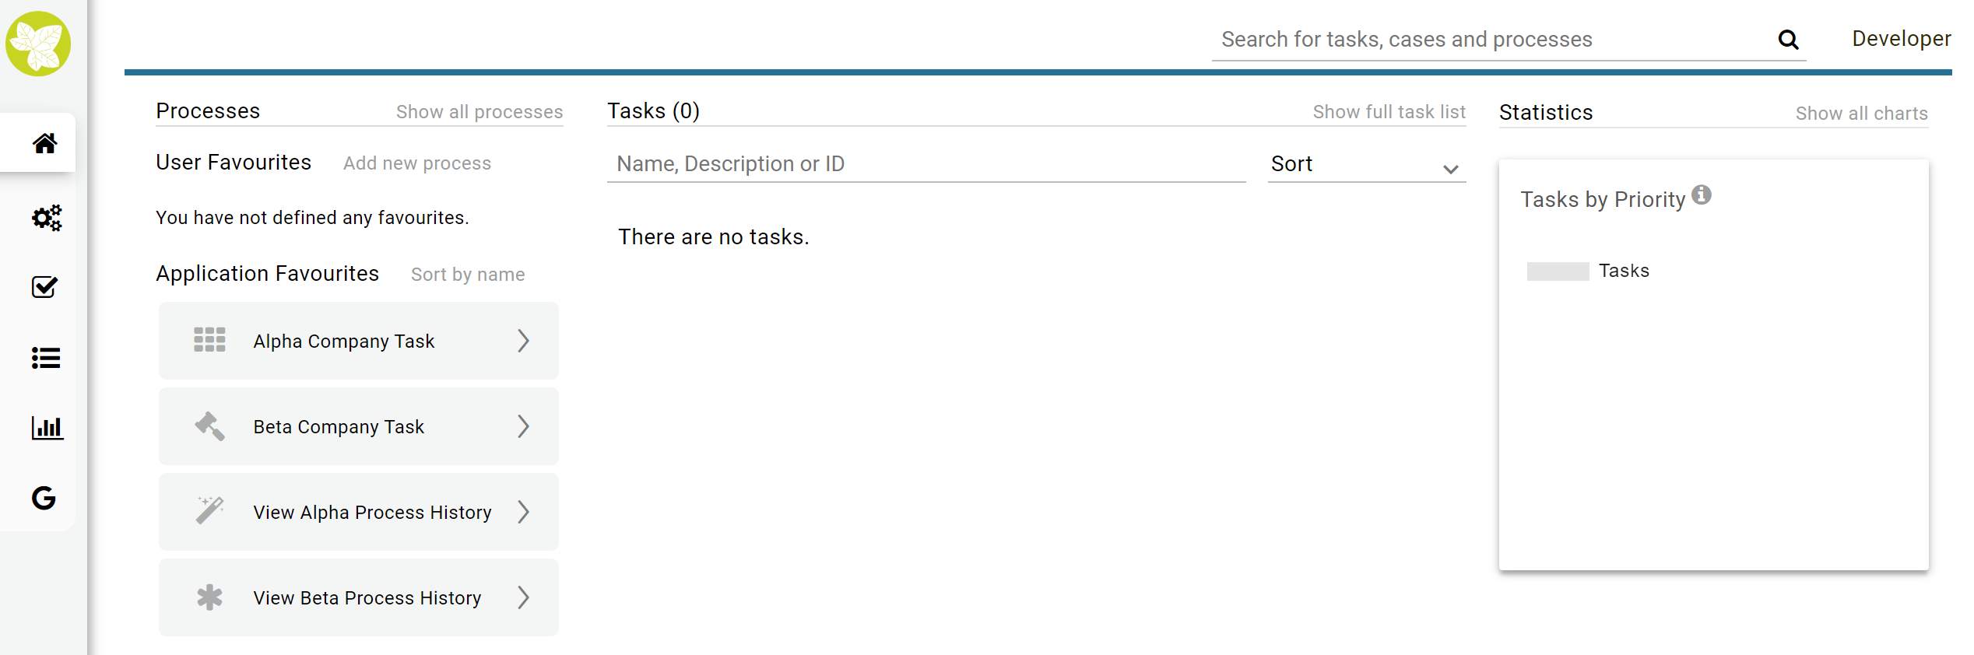Click Show all processes link
The width and height of the screenshot is (1974, 655).
click(x=479, y=112)
